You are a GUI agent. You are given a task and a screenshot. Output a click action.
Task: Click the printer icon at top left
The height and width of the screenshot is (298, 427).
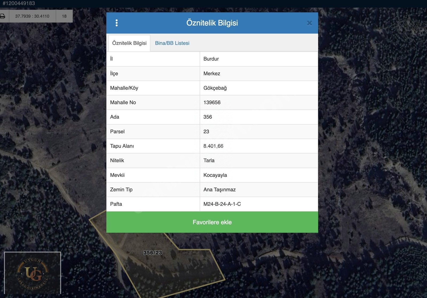pos(3,16)
